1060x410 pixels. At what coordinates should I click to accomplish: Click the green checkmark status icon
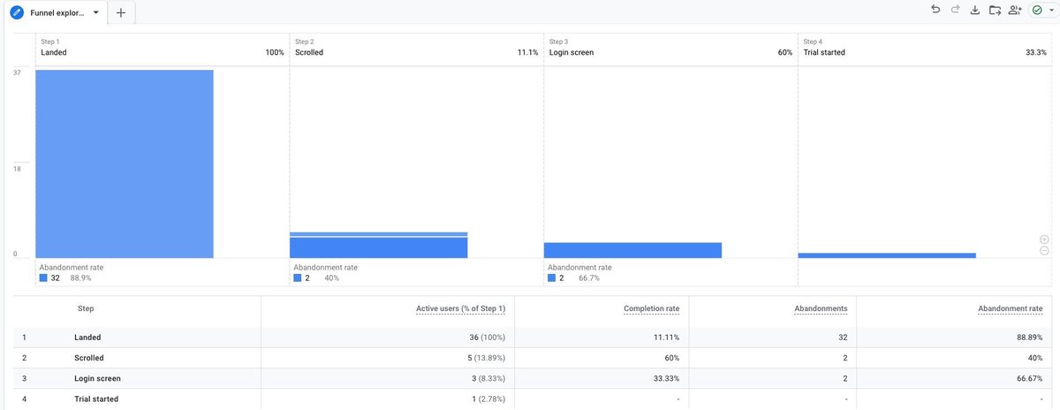(1037, 10)
